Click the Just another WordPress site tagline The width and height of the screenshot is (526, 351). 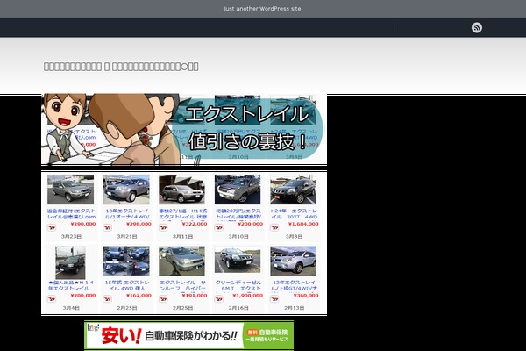[262, 9]
